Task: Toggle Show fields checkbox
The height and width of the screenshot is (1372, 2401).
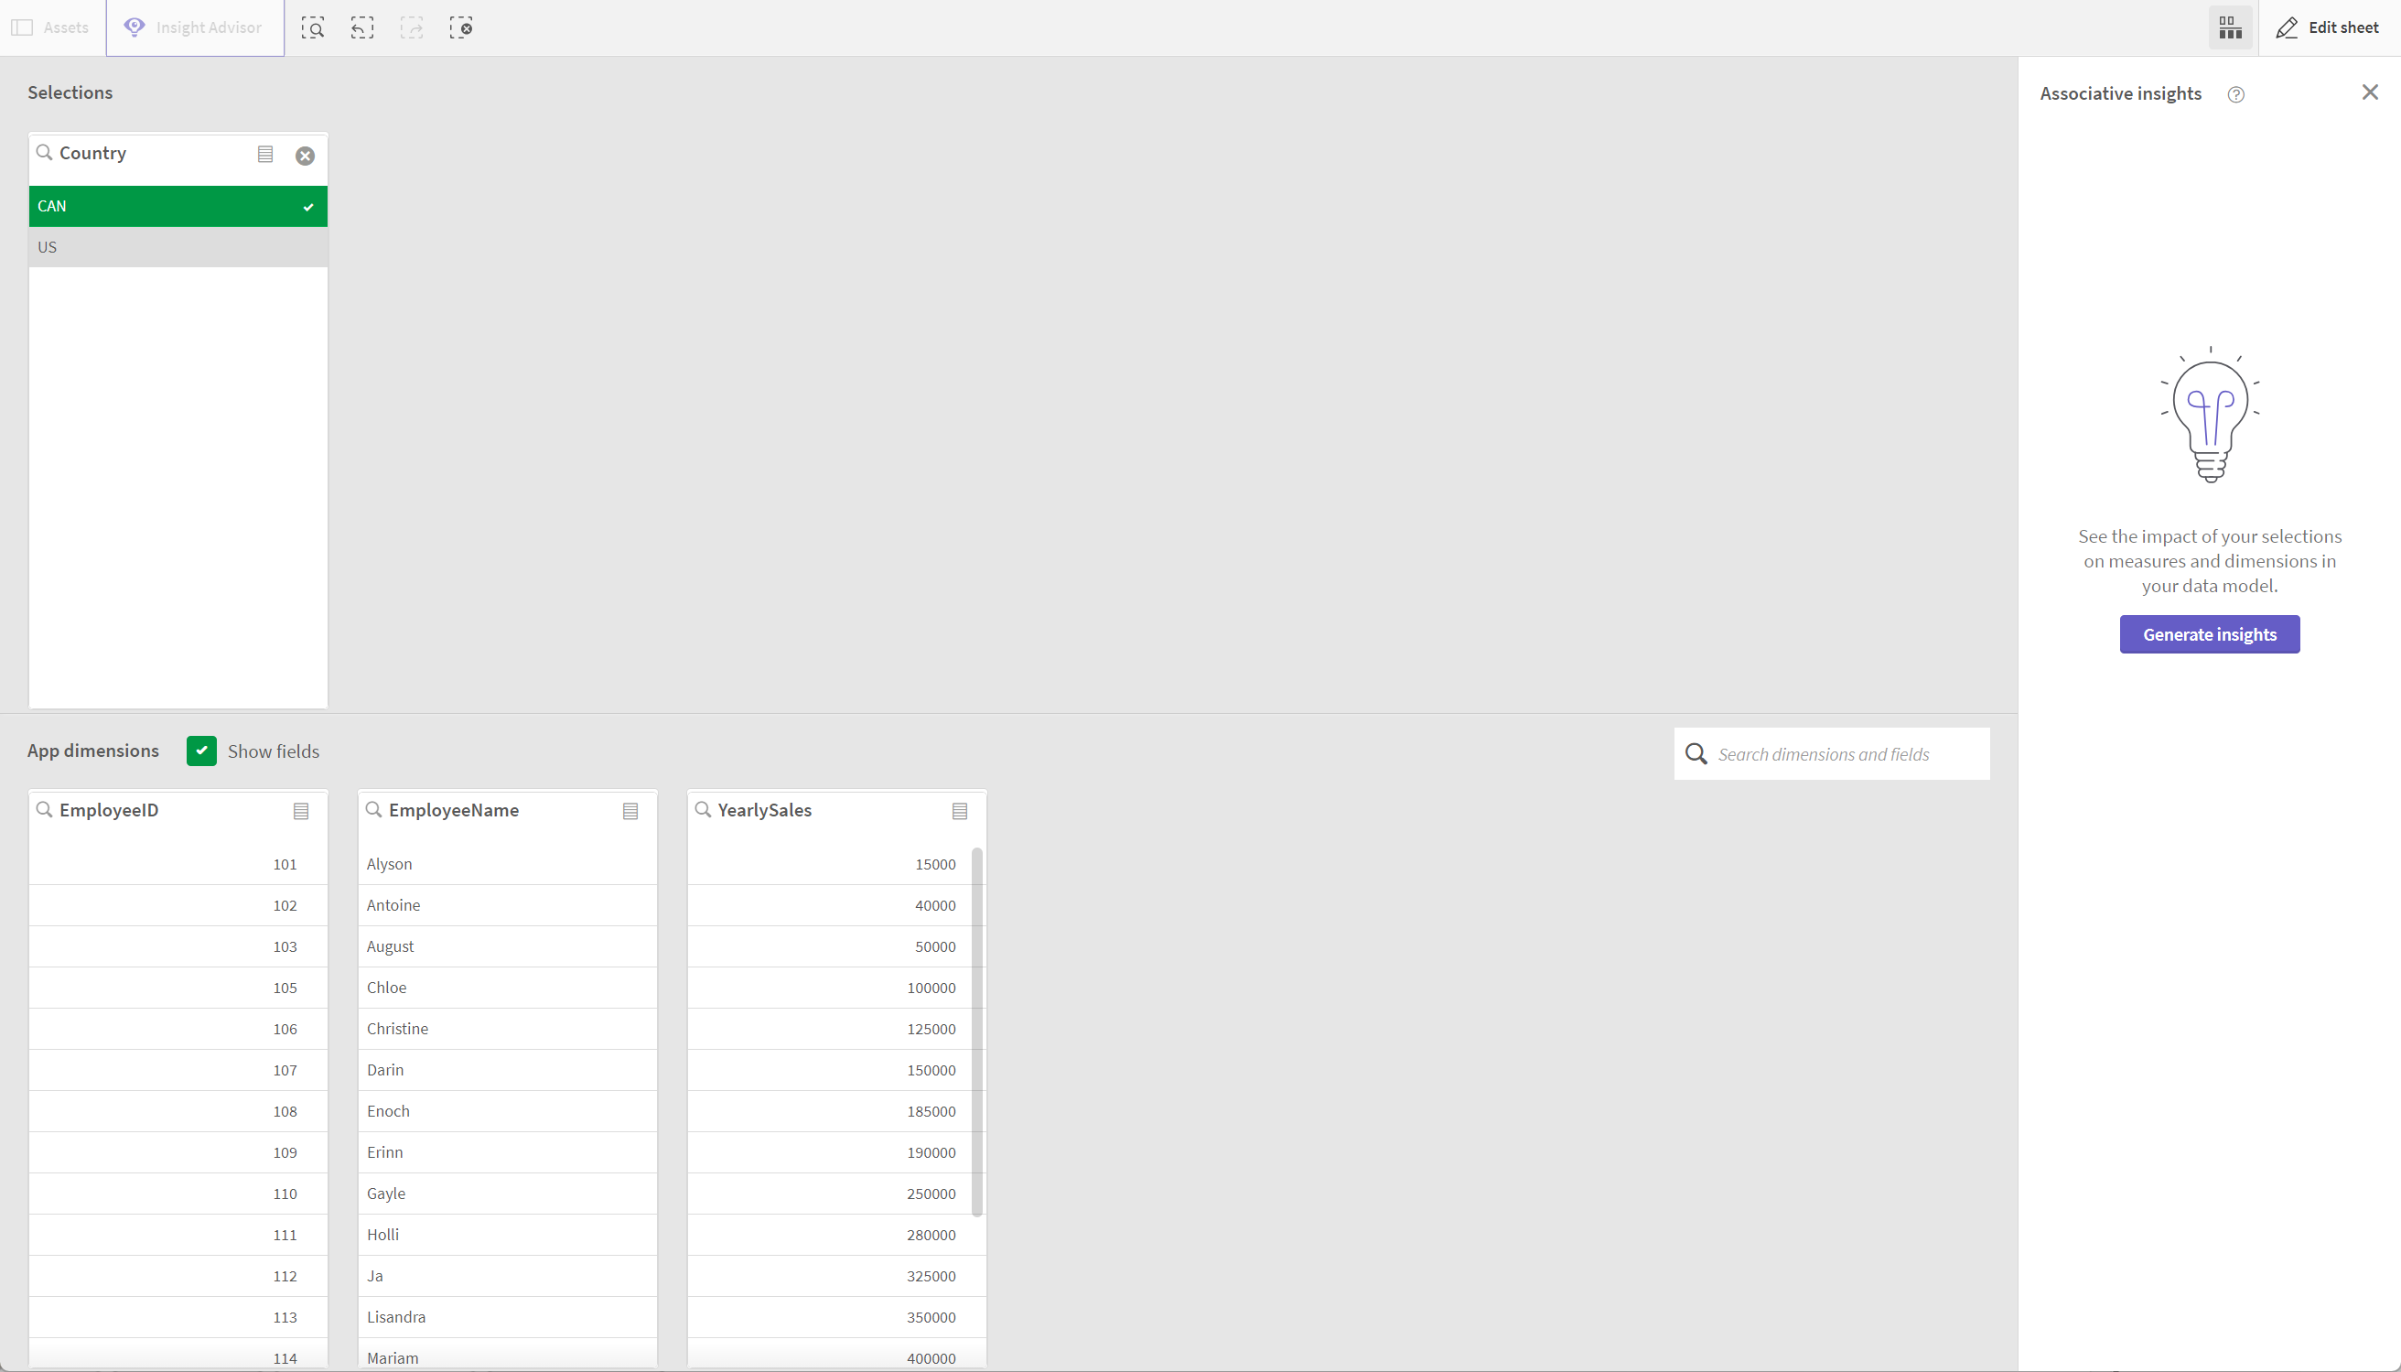Action: click(x=199, y=751)
